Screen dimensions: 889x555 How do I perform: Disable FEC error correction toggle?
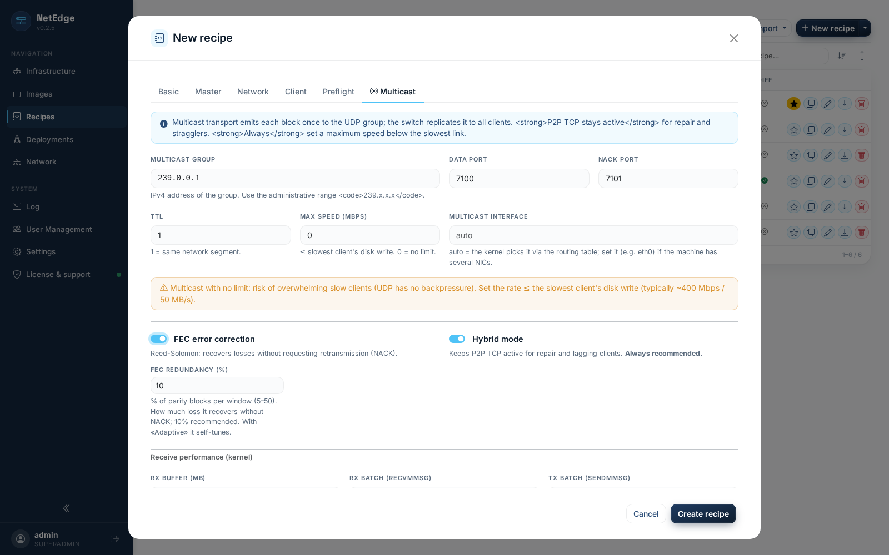(158, 339)
